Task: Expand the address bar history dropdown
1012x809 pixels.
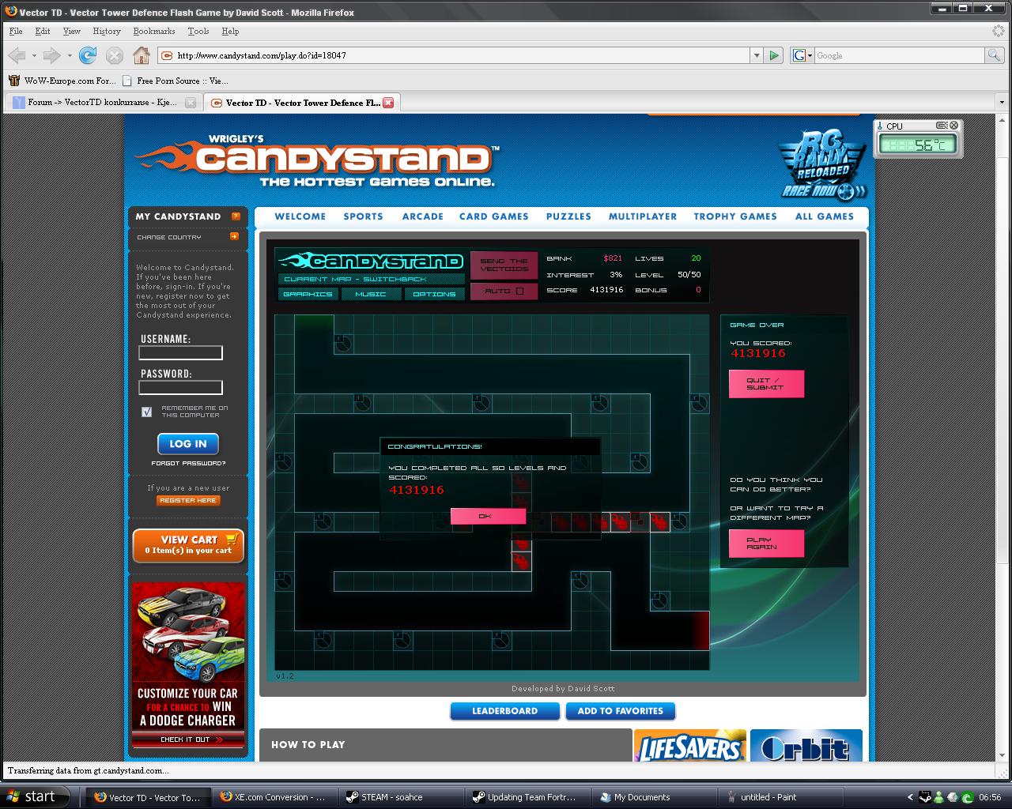Action: [757, 55]
